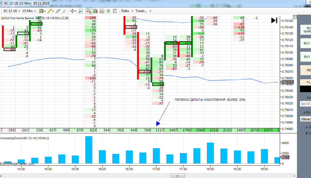Expand the cursor type dropdown arrow
Screen dimensions: 311x178
[76, 11]
